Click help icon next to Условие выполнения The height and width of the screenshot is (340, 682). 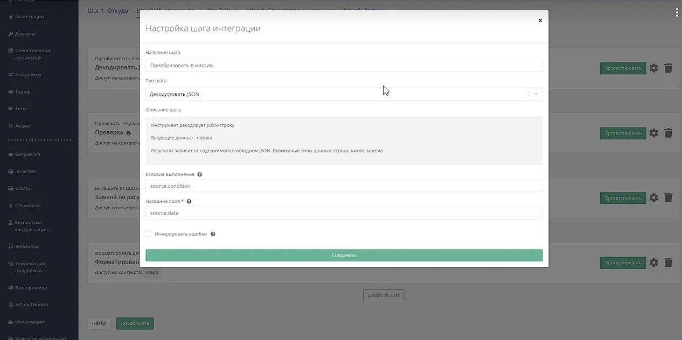tap(200, 175)
